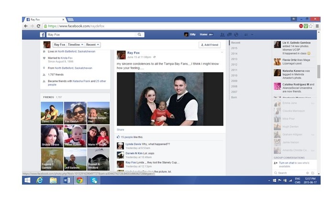Click the search magnifier icon
The height and width of the screenshot is (220, 335).
click(x=140, y=35)
